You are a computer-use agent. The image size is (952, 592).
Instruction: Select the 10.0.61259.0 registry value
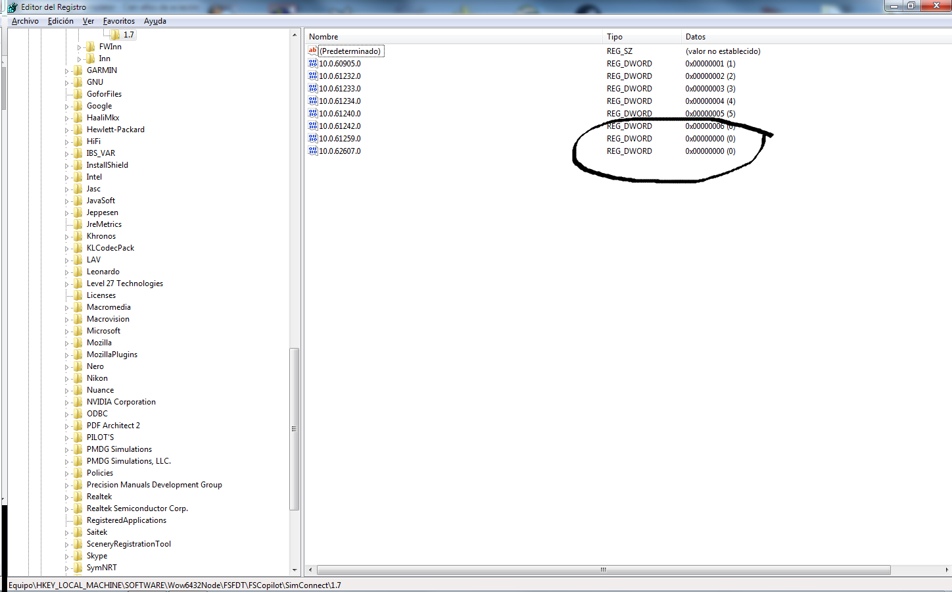pos(340,139)
